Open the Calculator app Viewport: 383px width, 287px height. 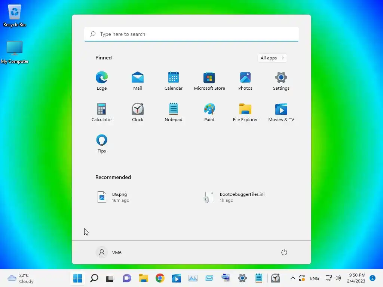pos(102,112)
